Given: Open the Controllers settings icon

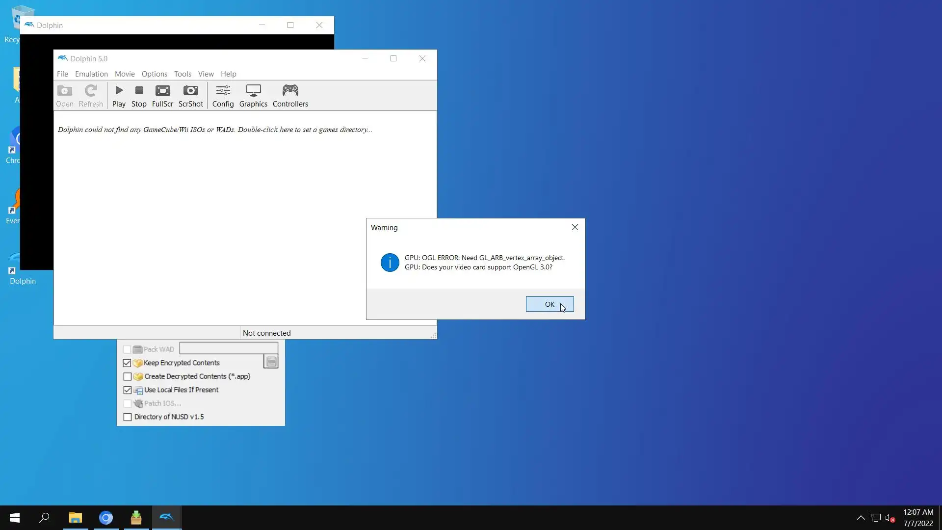Looking at the screenshot, I should point(290,96).
